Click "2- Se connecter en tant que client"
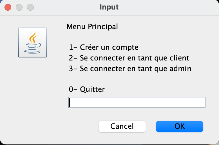The height and width of the screenshot is (145, 219). (x=129, y=58)
